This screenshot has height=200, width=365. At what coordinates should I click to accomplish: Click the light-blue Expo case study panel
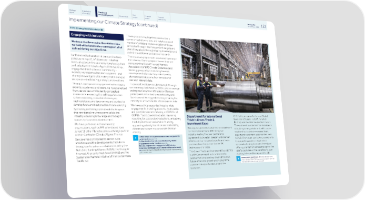(234, 144)
